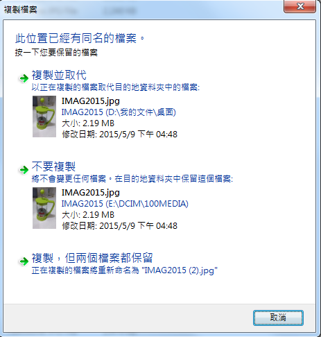321x337 pixels.
Task: Click the second IMAG2015.jpg bold filename
Action: [91, 193]
